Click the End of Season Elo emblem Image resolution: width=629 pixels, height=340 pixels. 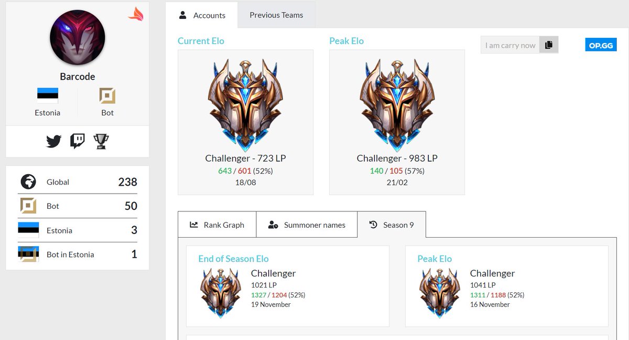click(x=221, y=293)
